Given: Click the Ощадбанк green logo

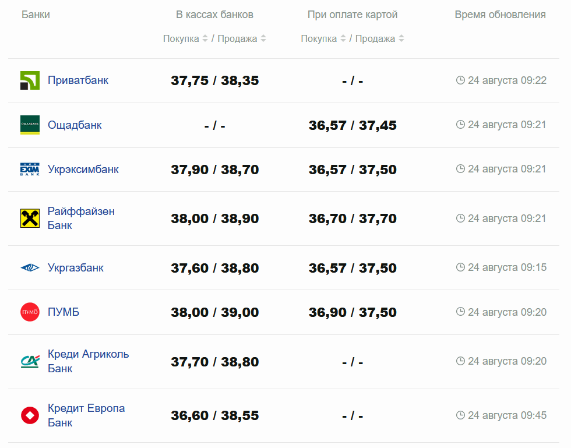Looking at the screenshot, I should click(x=30, y=125).
